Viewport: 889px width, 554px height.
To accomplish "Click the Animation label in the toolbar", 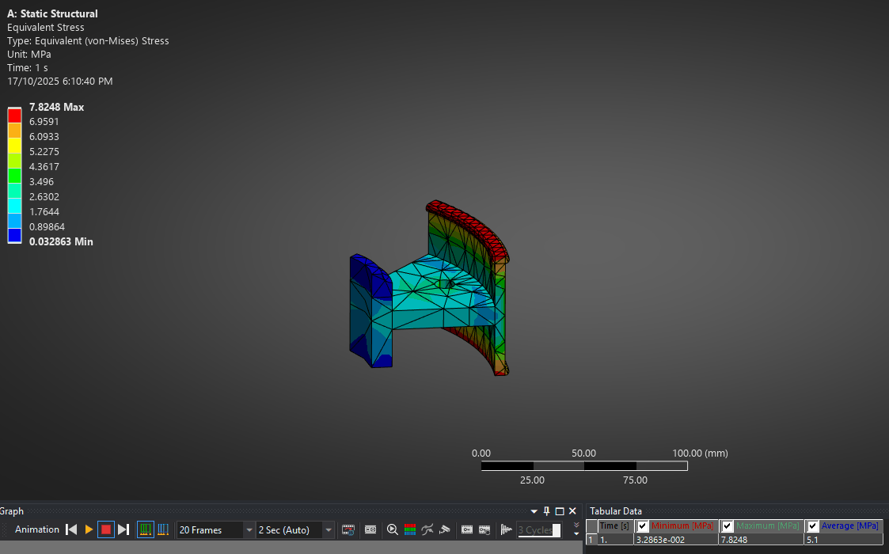I will (37, 529).
